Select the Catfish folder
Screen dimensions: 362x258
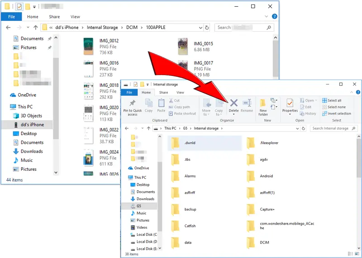click(184, 226)
